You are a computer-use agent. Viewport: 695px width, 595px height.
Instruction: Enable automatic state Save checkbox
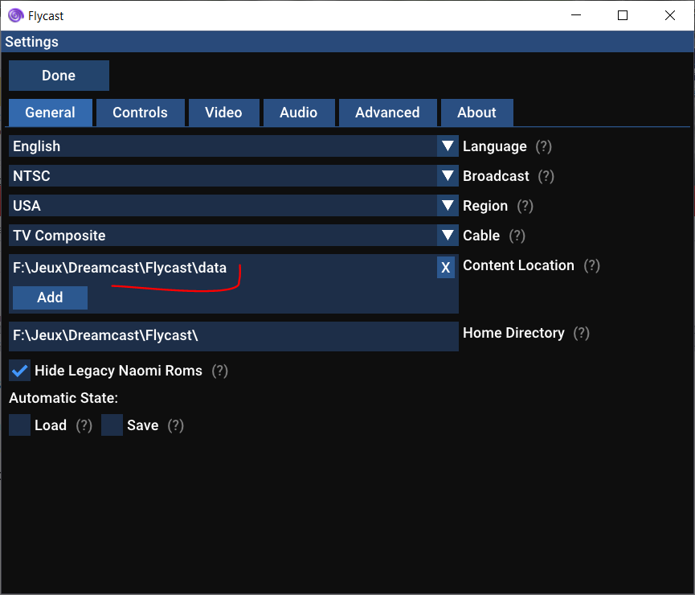[112, 425]
